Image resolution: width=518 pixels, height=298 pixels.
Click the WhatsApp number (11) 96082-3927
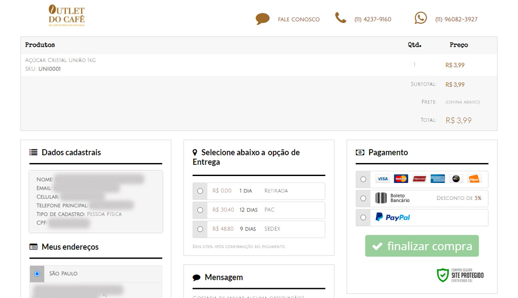(456, 19)
